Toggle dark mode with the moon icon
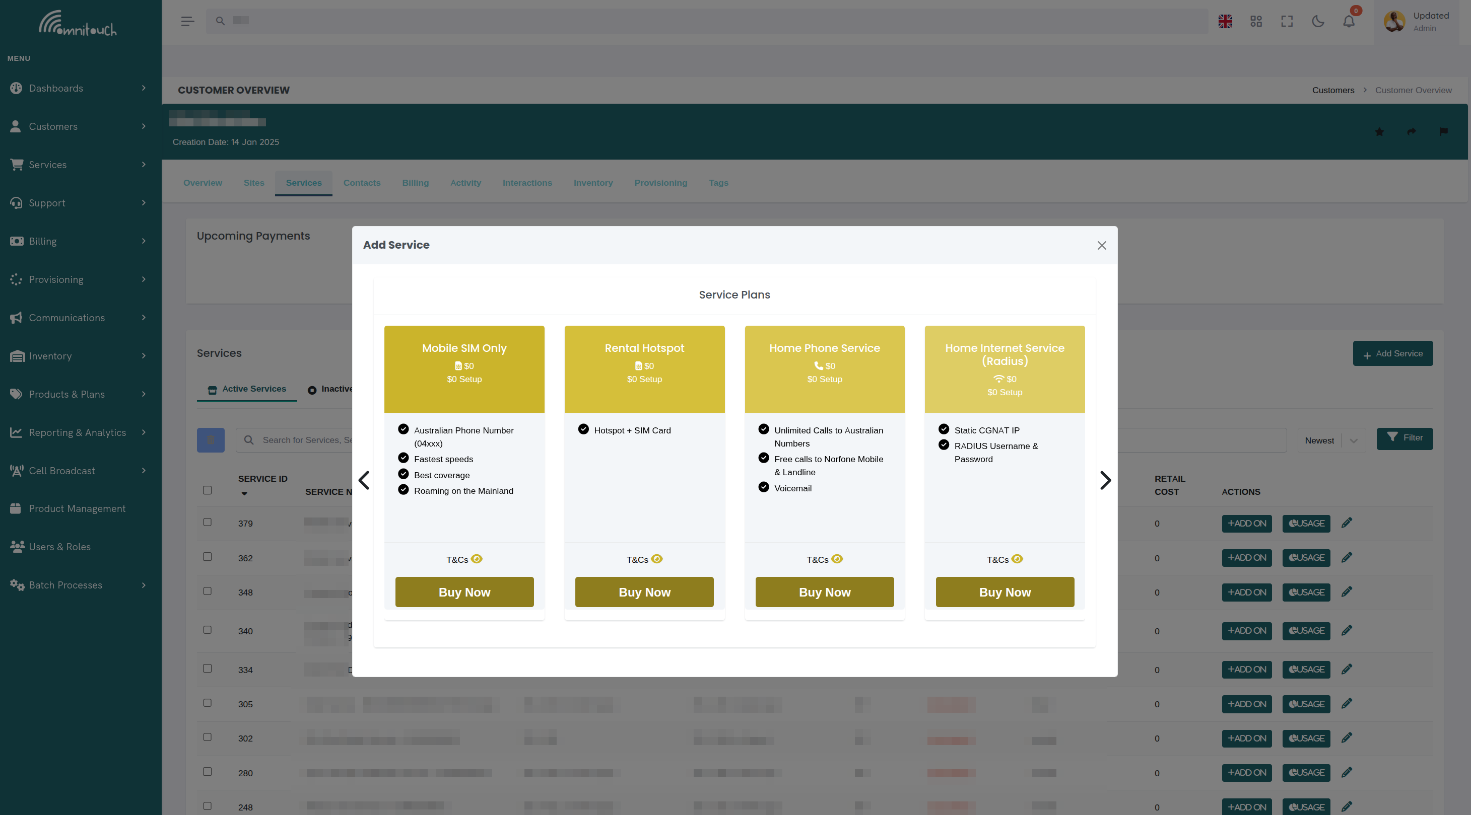 [x=1318, y=21]
